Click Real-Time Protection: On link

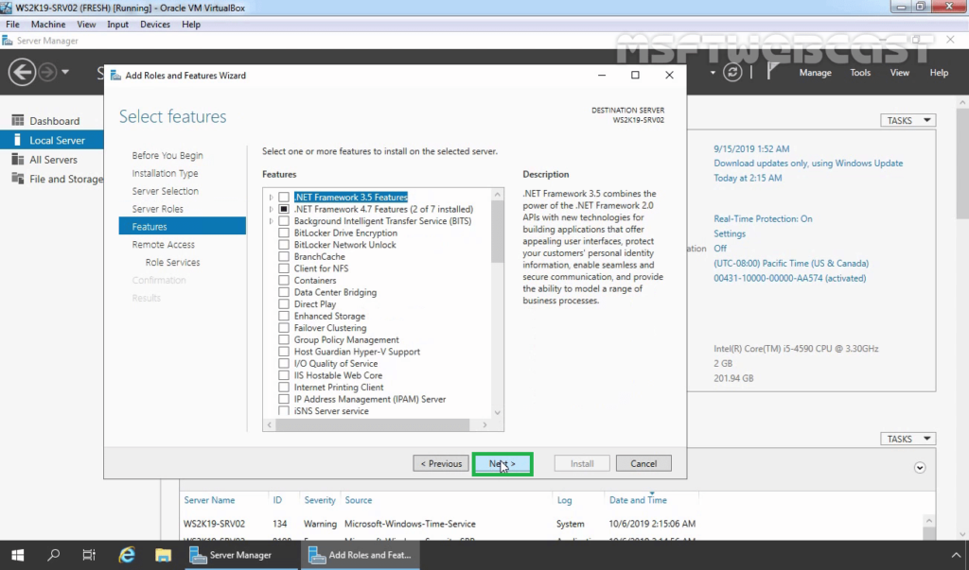point(763,218)
